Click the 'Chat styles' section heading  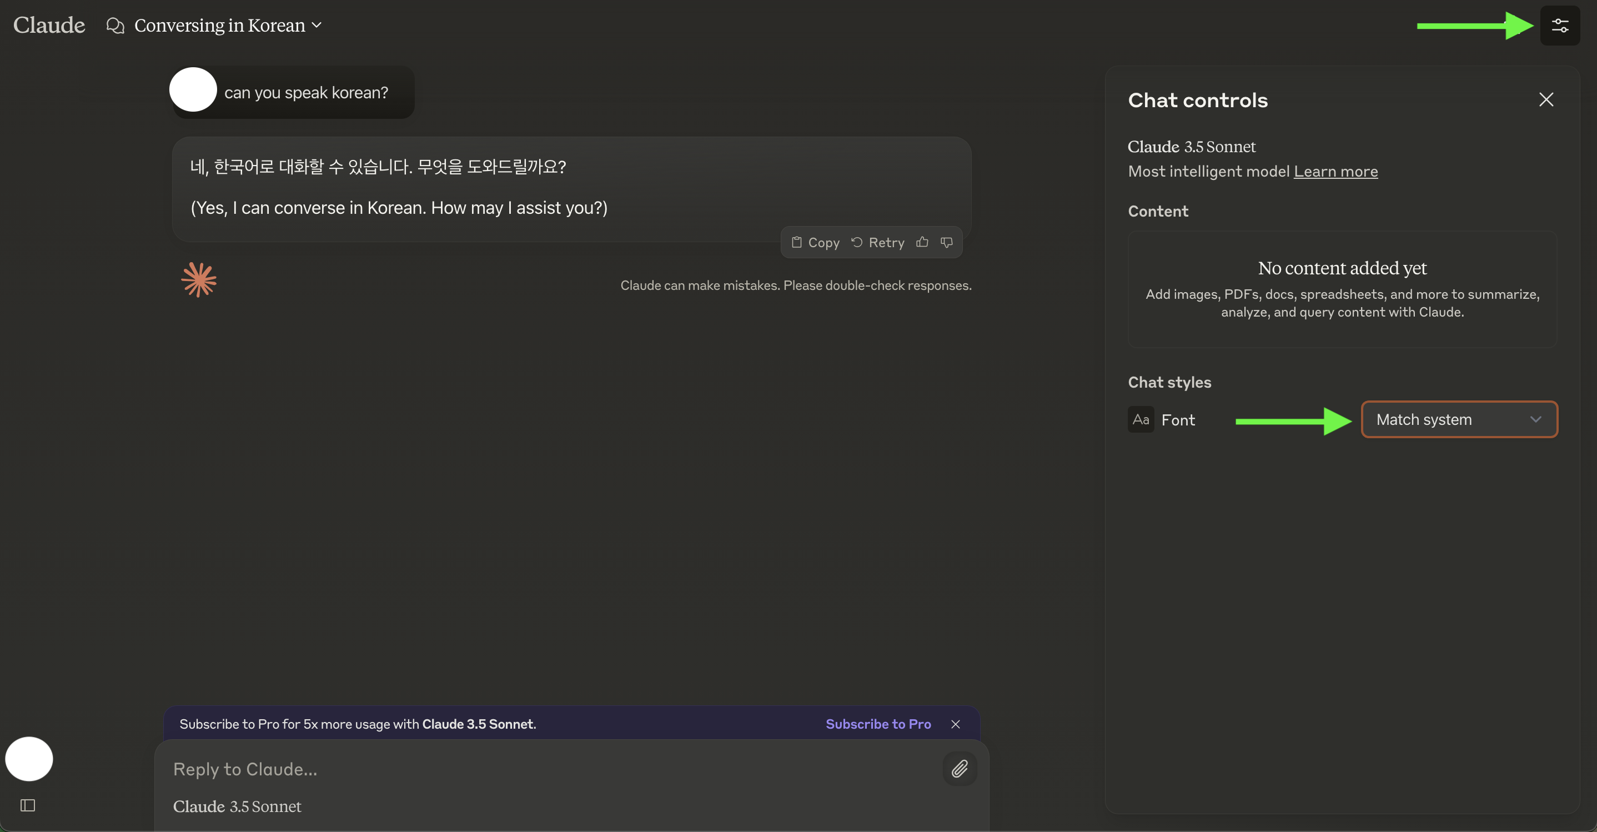coord(1169,383)
